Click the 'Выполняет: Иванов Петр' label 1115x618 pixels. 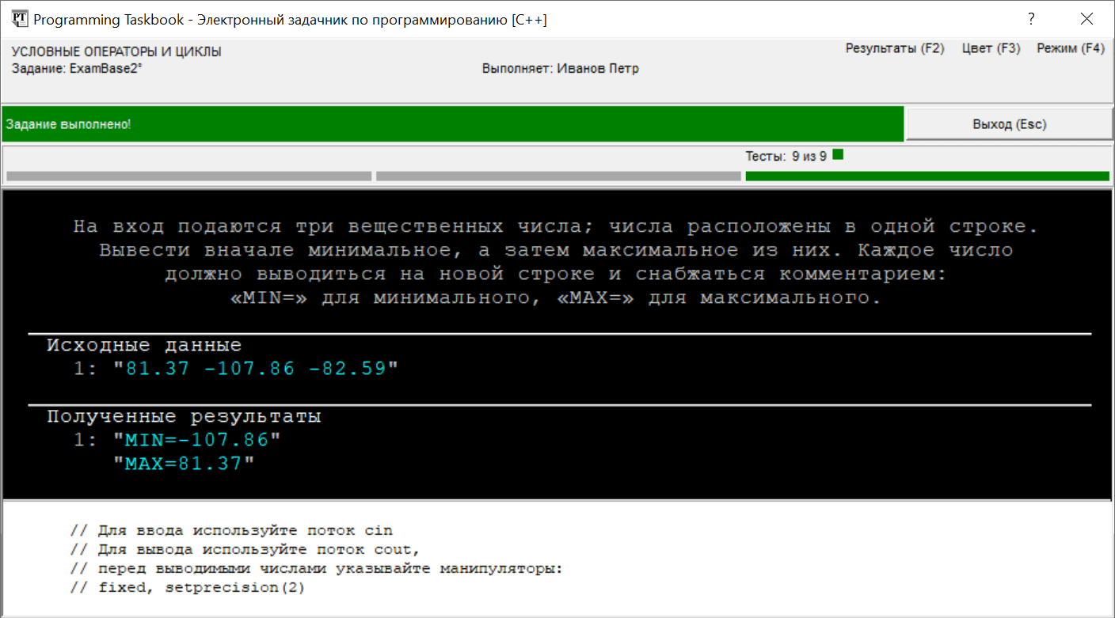pos(561,69)
